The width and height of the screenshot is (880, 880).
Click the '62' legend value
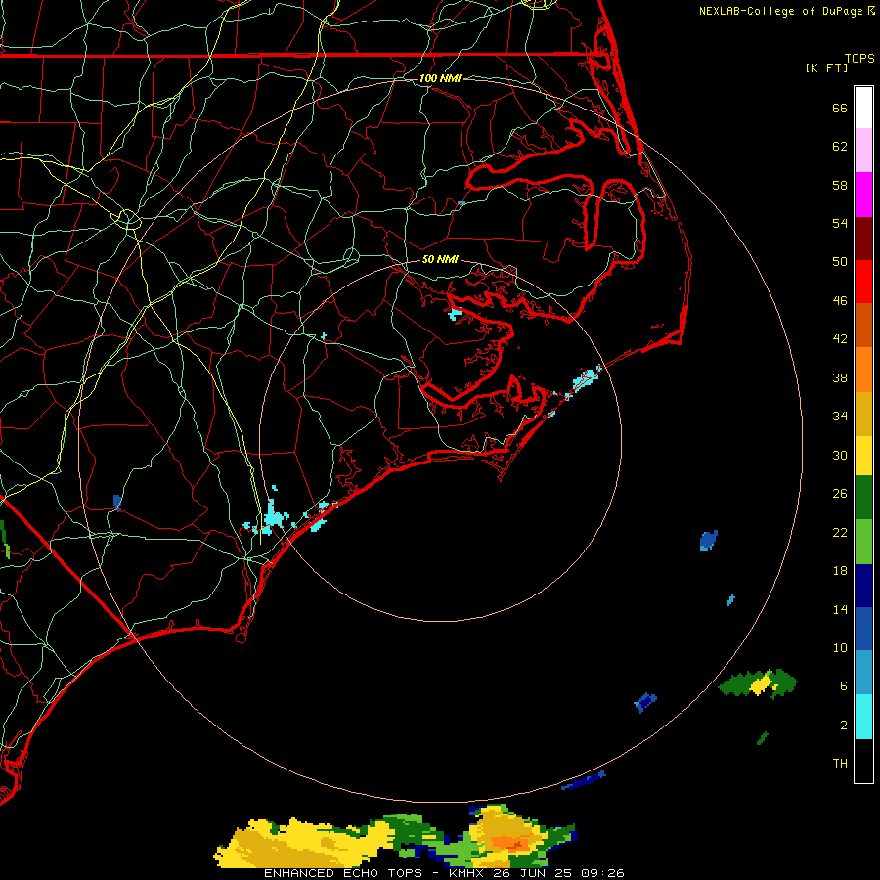(840, 147)
